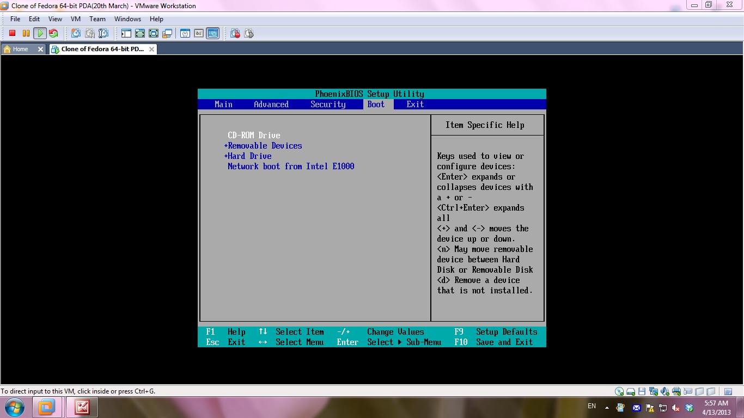Power off the VM with red stop icon
This screenshot has height=418, width=744.
(12, 34)
